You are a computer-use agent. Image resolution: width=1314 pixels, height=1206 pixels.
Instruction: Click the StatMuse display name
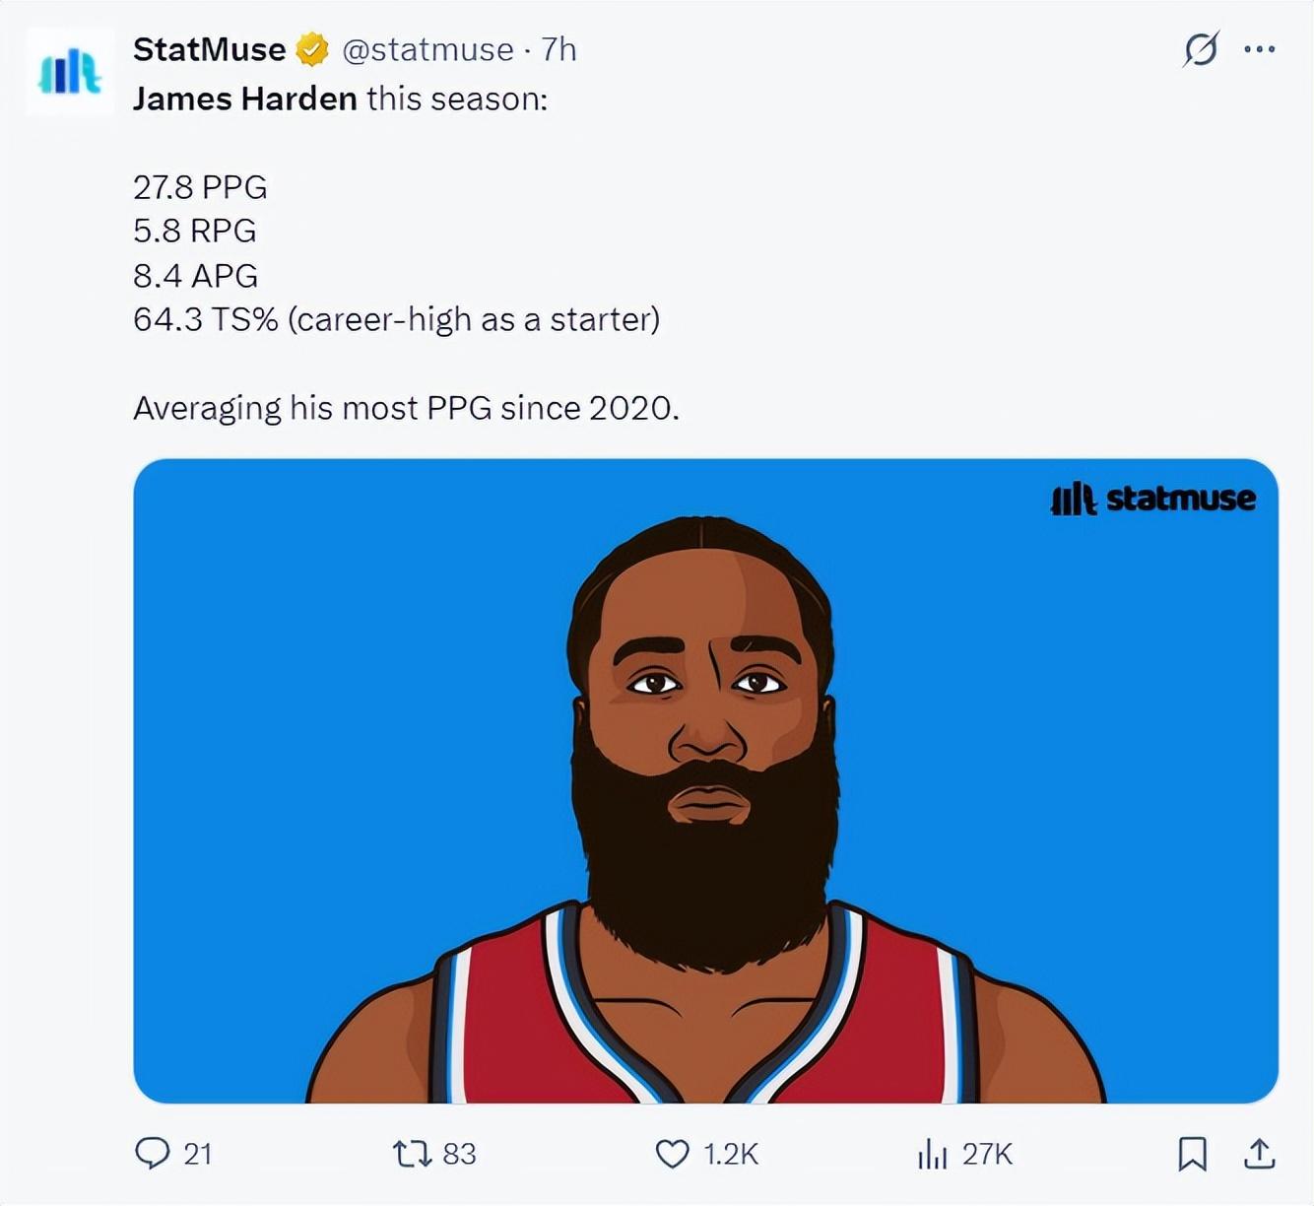(x=209, y=49)
